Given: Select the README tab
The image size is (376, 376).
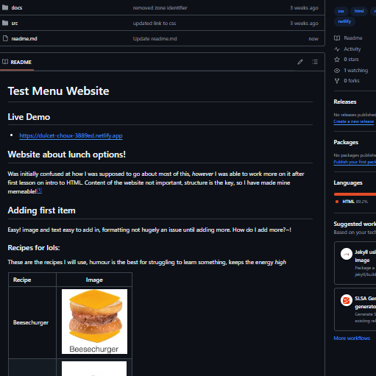Looking at the screenshot, I should [17, 62].
